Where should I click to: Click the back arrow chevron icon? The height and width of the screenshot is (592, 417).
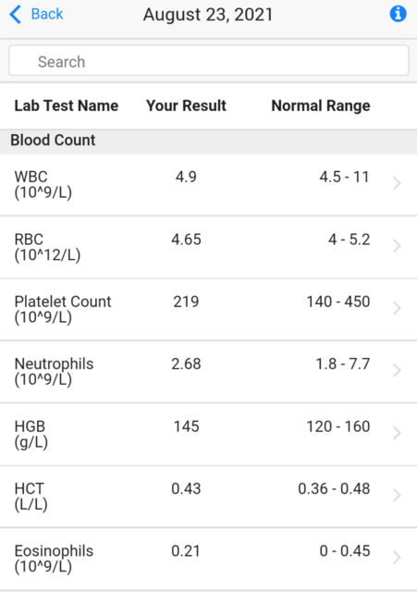click(15, 15)
